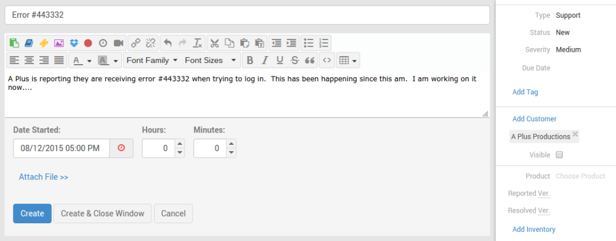Click the video camera icon
616x241 pixels.
click(x=119, y=43)
